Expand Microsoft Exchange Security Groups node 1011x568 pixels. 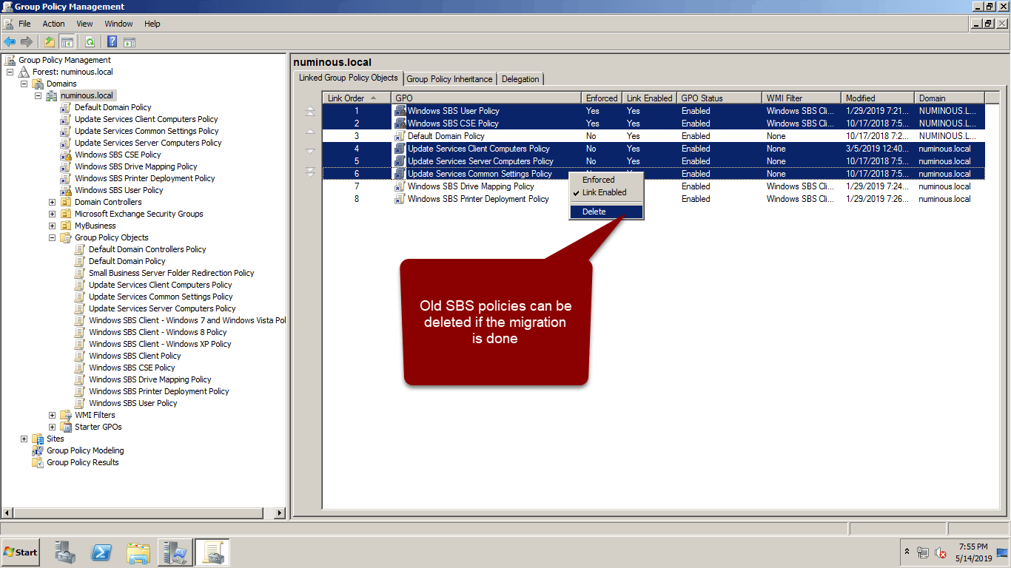pyautogui.click(x=53, y=214)
